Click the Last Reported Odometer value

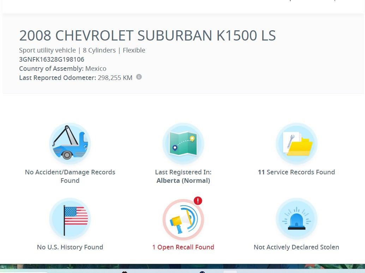click(x=115, y=77)
